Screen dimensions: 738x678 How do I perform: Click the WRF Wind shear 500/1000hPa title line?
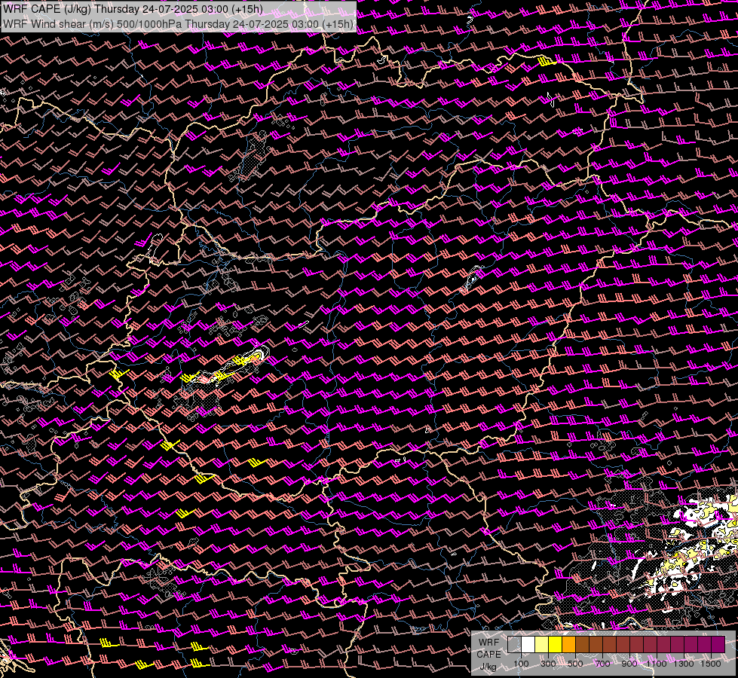pyautogui.click(x=179, y=24)
